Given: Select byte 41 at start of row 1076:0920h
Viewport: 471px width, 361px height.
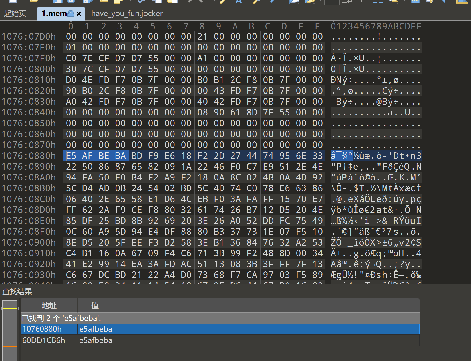Looking at the screenshot, I should coord(71,264).
